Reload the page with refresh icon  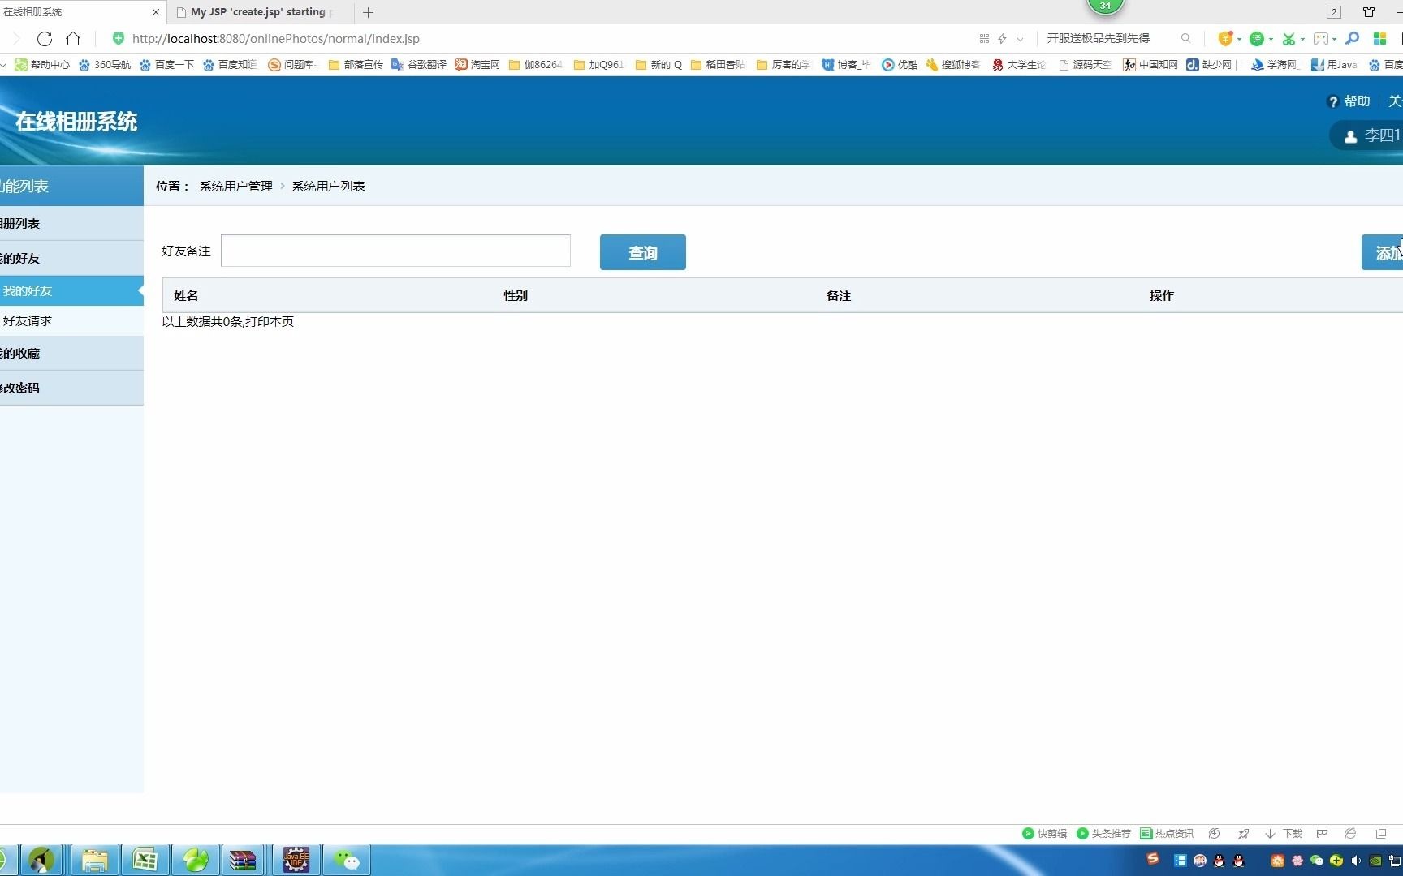point(45,38)
